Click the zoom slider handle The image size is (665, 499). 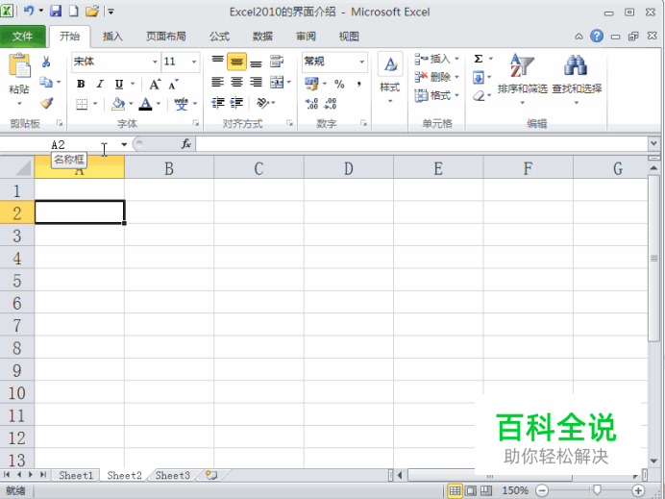tap(597, 490)
